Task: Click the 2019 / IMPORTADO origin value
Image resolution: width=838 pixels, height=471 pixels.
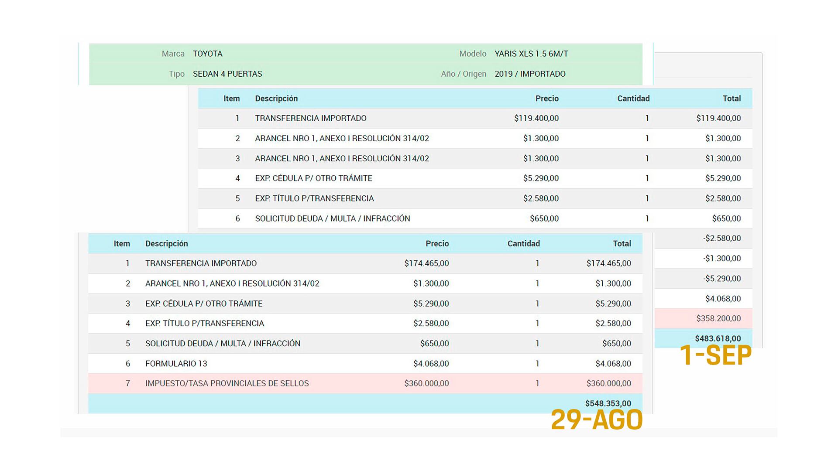Action: pyautogui.click(x=529, y=74)
